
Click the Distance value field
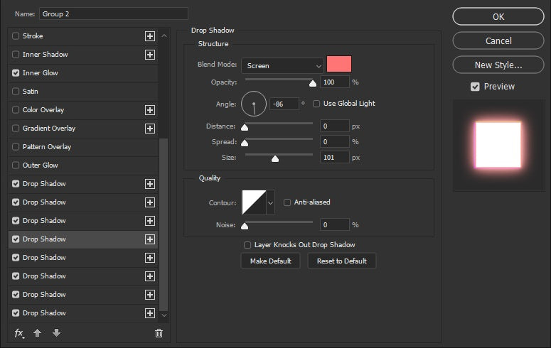335,126
